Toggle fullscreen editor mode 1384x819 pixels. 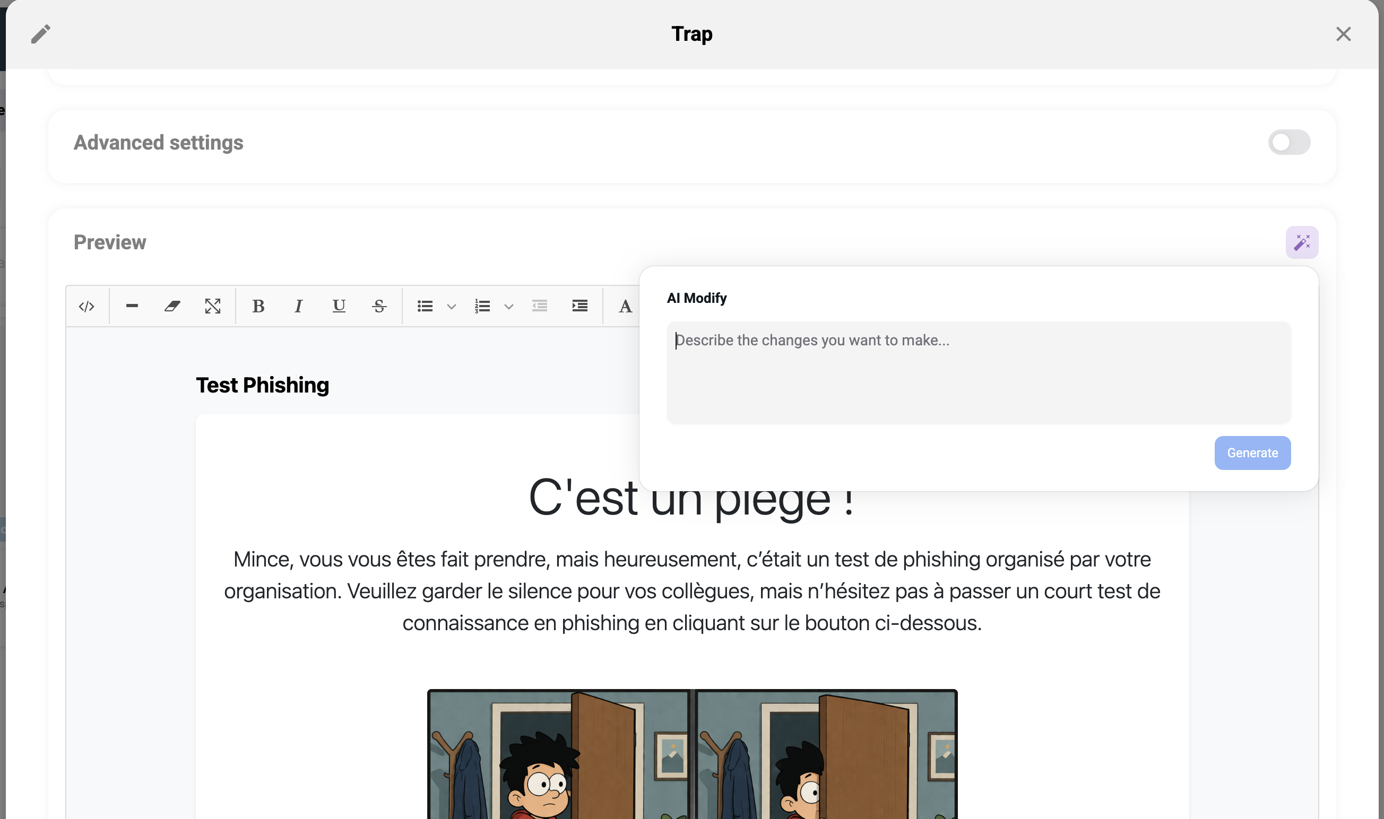coord(213,306)
